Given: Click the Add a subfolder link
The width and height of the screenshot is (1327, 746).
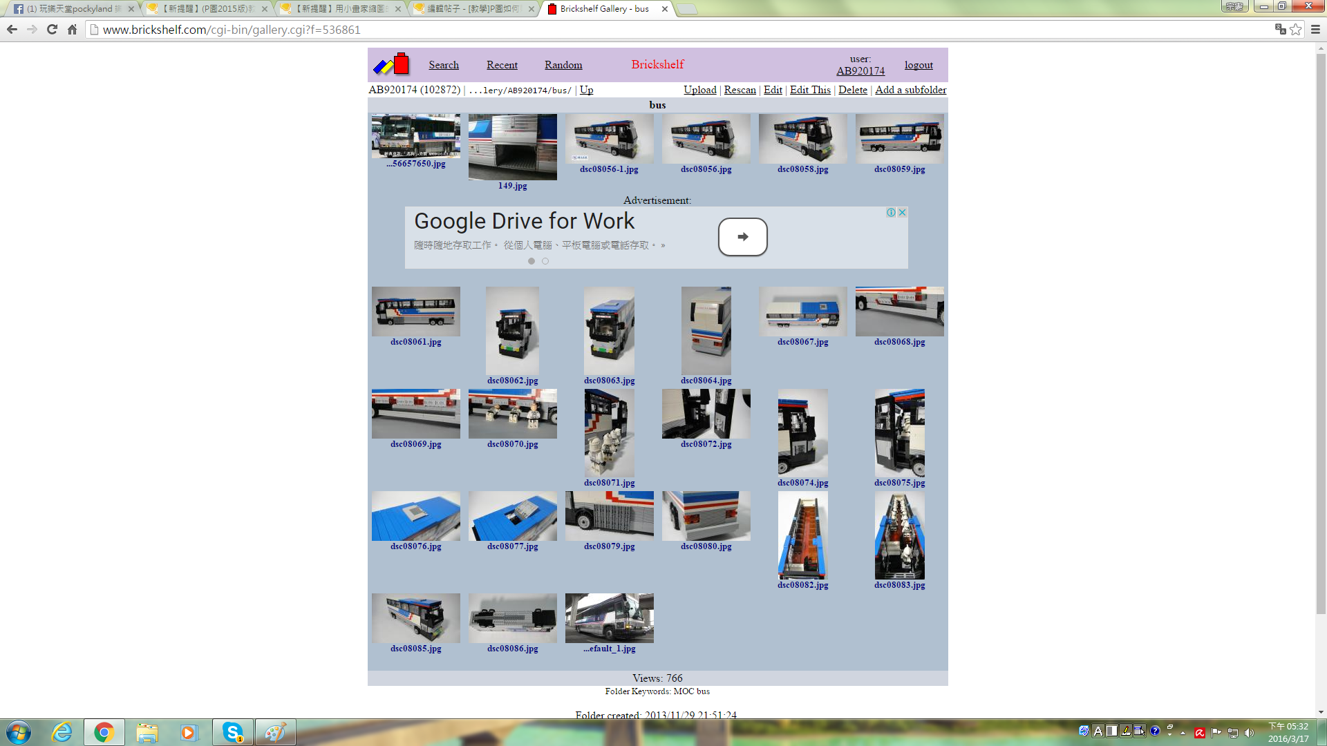Looking at the screenshot, I should tap(910, 90).
